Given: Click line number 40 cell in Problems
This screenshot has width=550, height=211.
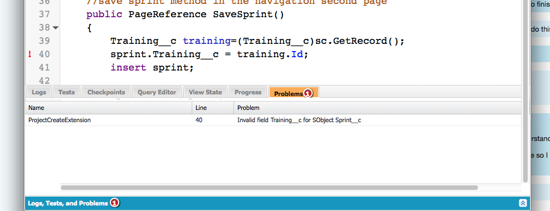Looking at the screenshot, I should [199, 120].
